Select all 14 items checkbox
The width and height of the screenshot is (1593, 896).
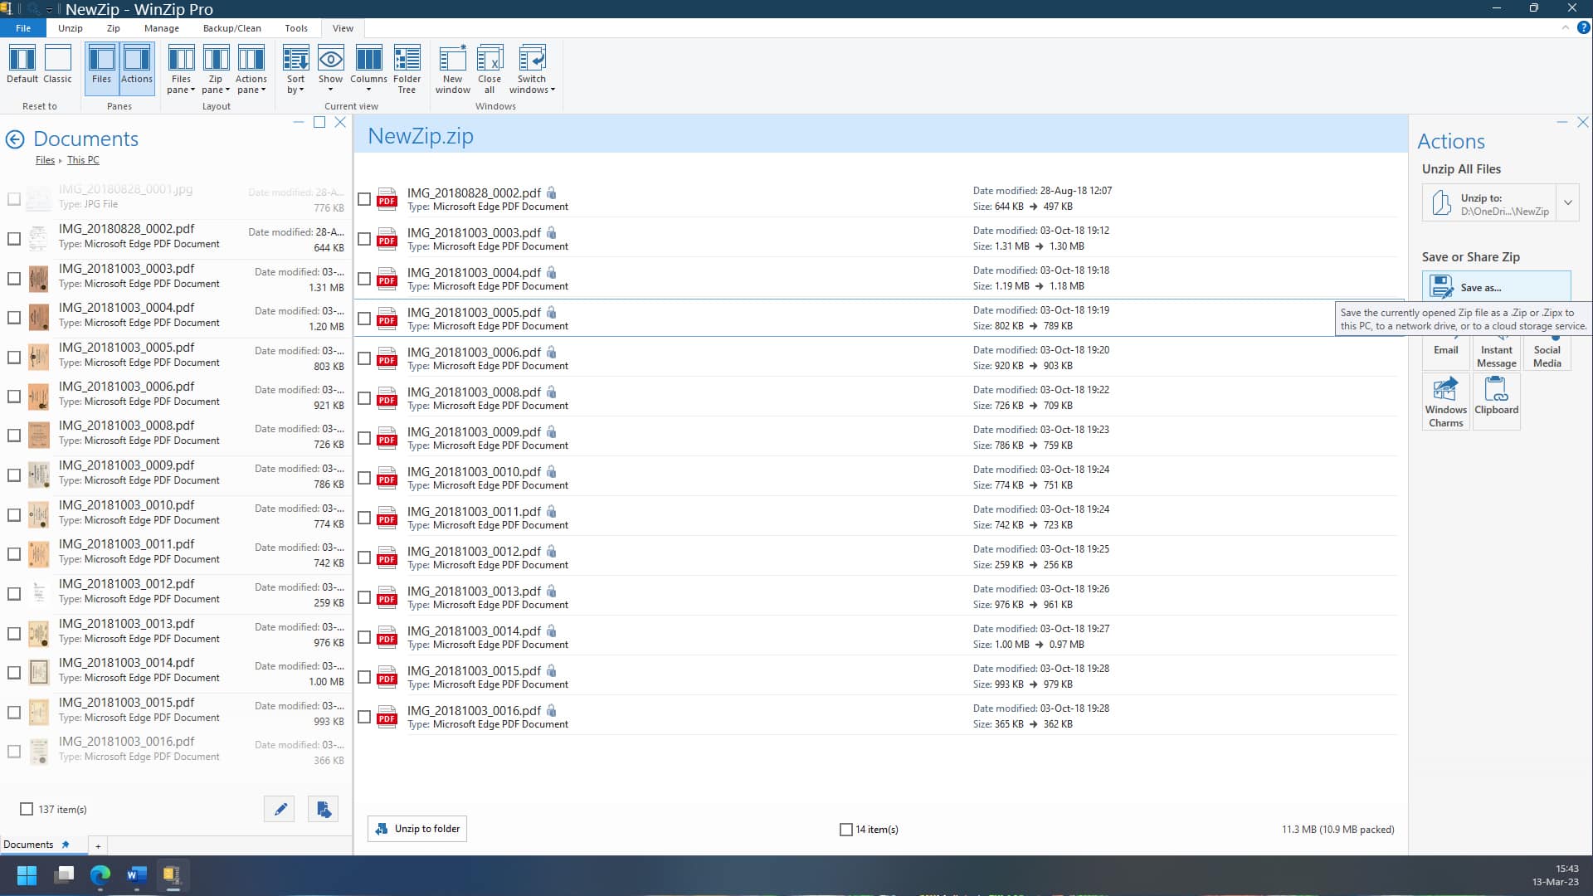tap(846, 829)
